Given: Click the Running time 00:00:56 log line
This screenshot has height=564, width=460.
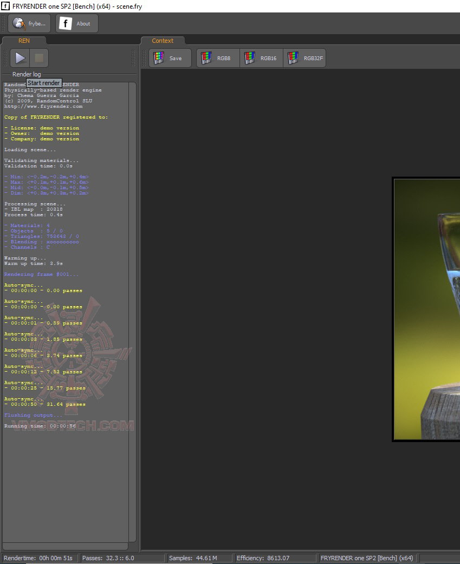Looking at the screenshot, I should [40, 426].
